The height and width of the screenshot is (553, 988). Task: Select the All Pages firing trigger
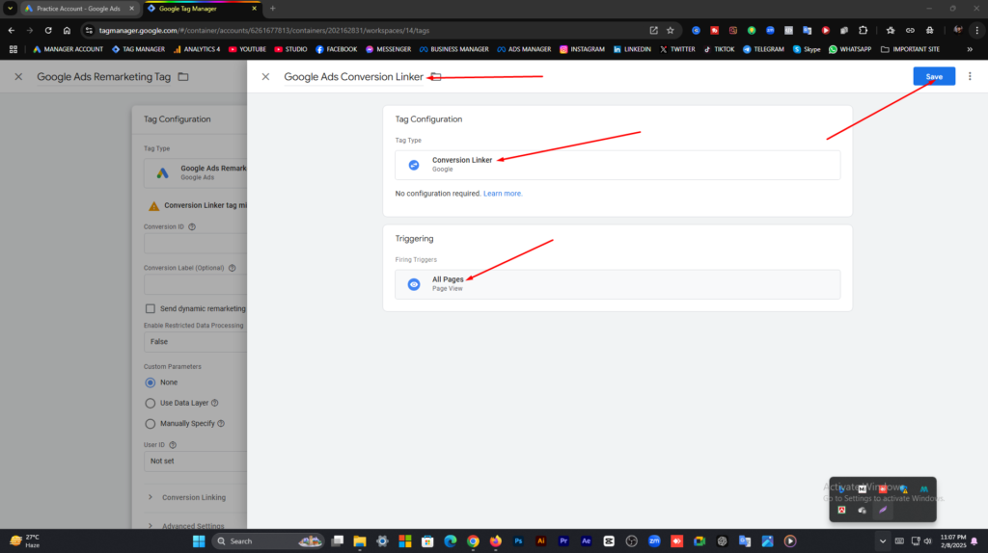tap(617, 284)
